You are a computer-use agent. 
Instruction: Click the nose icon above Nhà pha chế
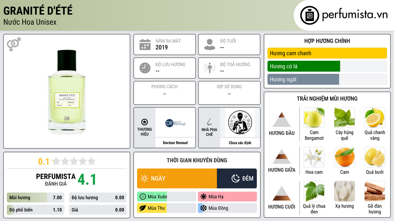pyautogui.click(x=209, y=122)
